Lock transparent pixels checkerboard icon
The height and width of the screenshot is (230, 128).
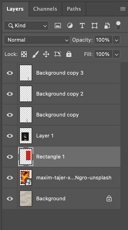pos(24,54)
